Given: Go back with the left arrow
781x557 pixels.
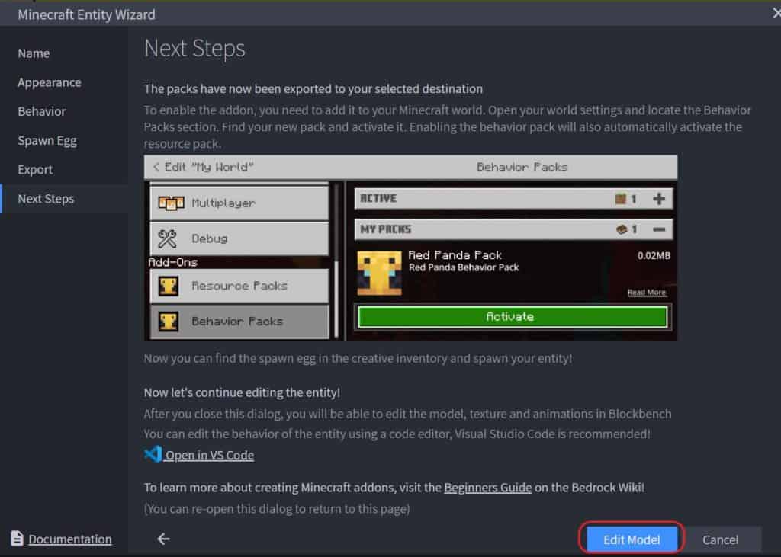Looking at the screenshot, I should click(163, 538).
